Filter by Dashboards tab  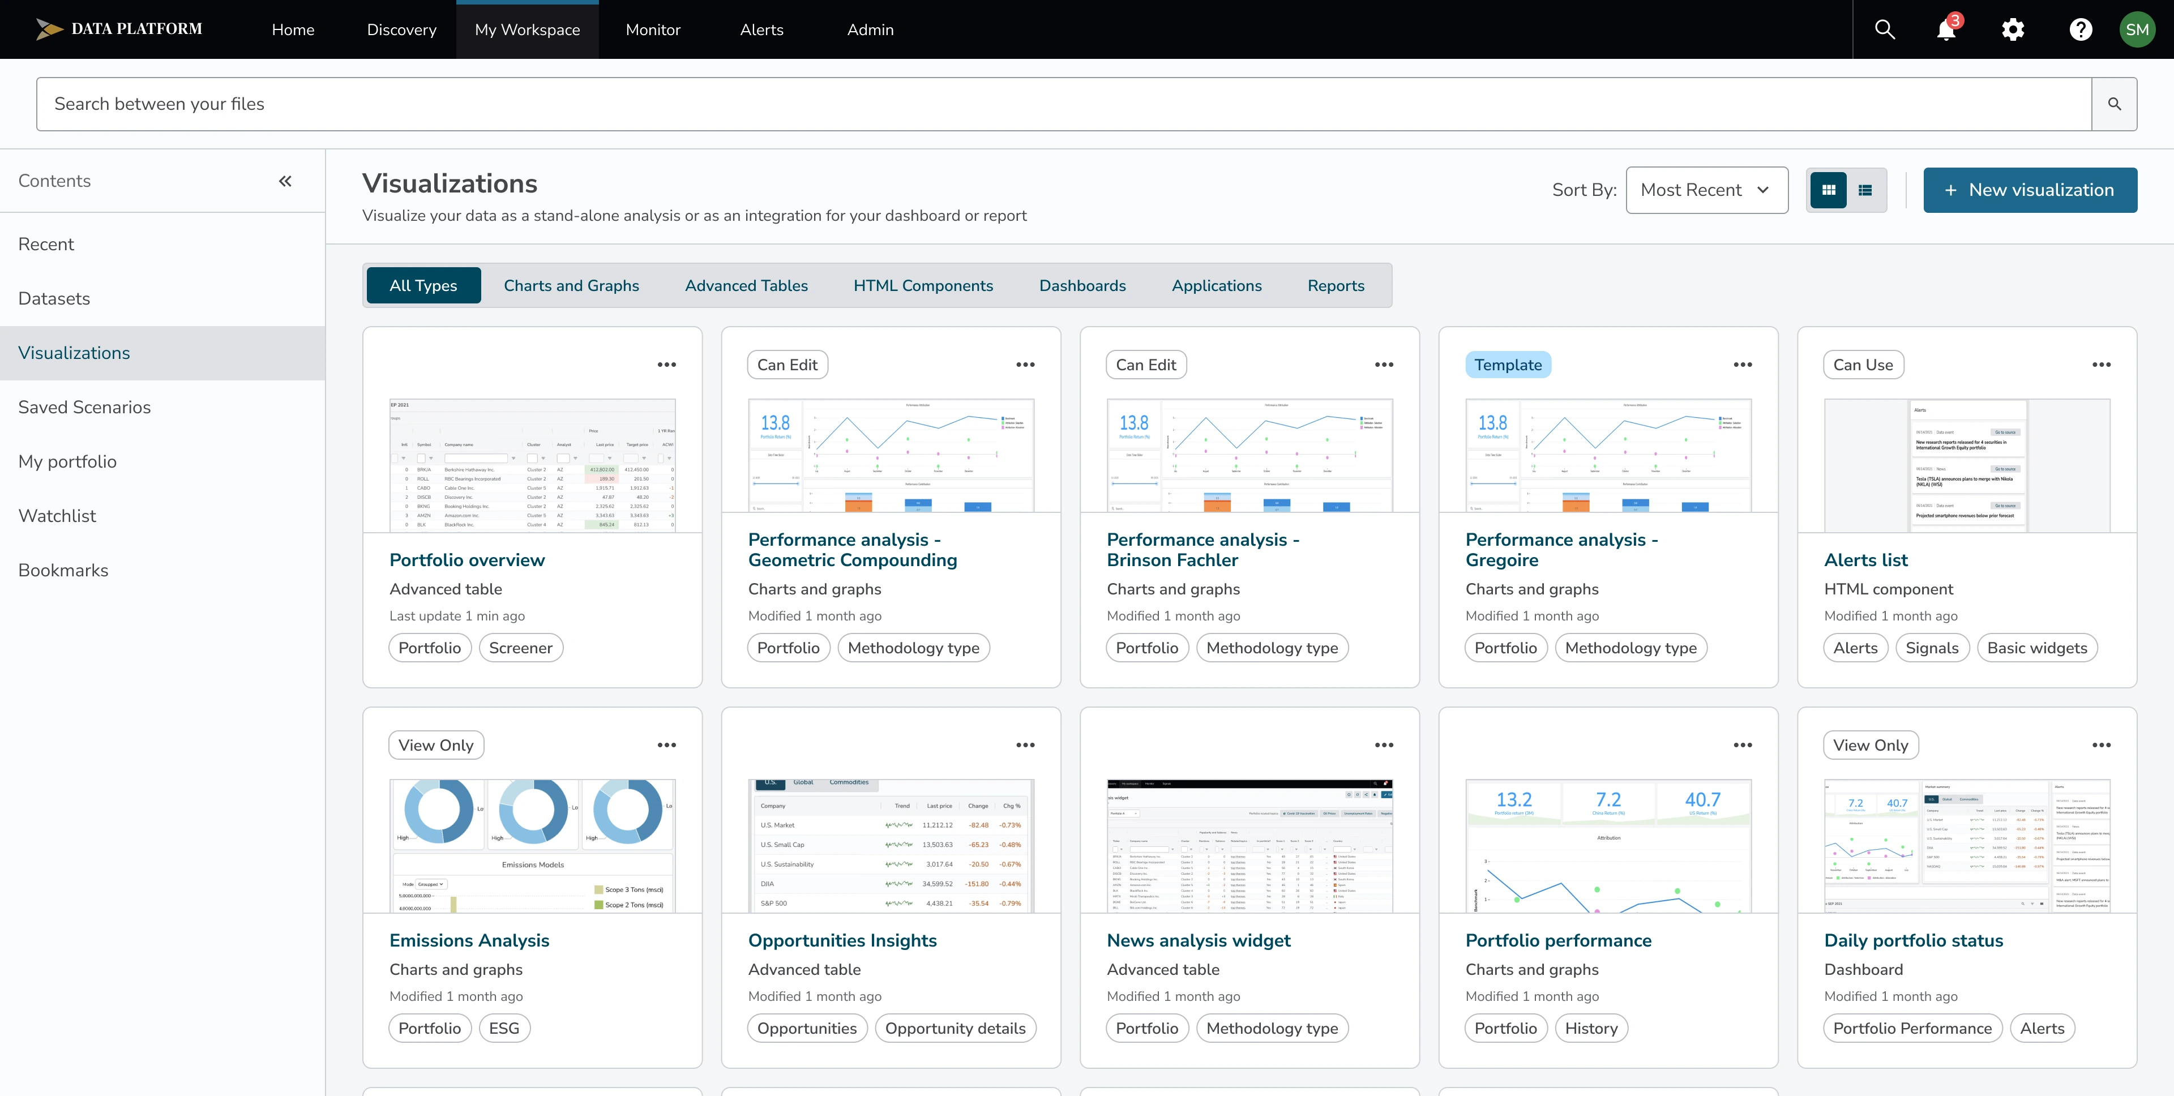pos(1082,285)
